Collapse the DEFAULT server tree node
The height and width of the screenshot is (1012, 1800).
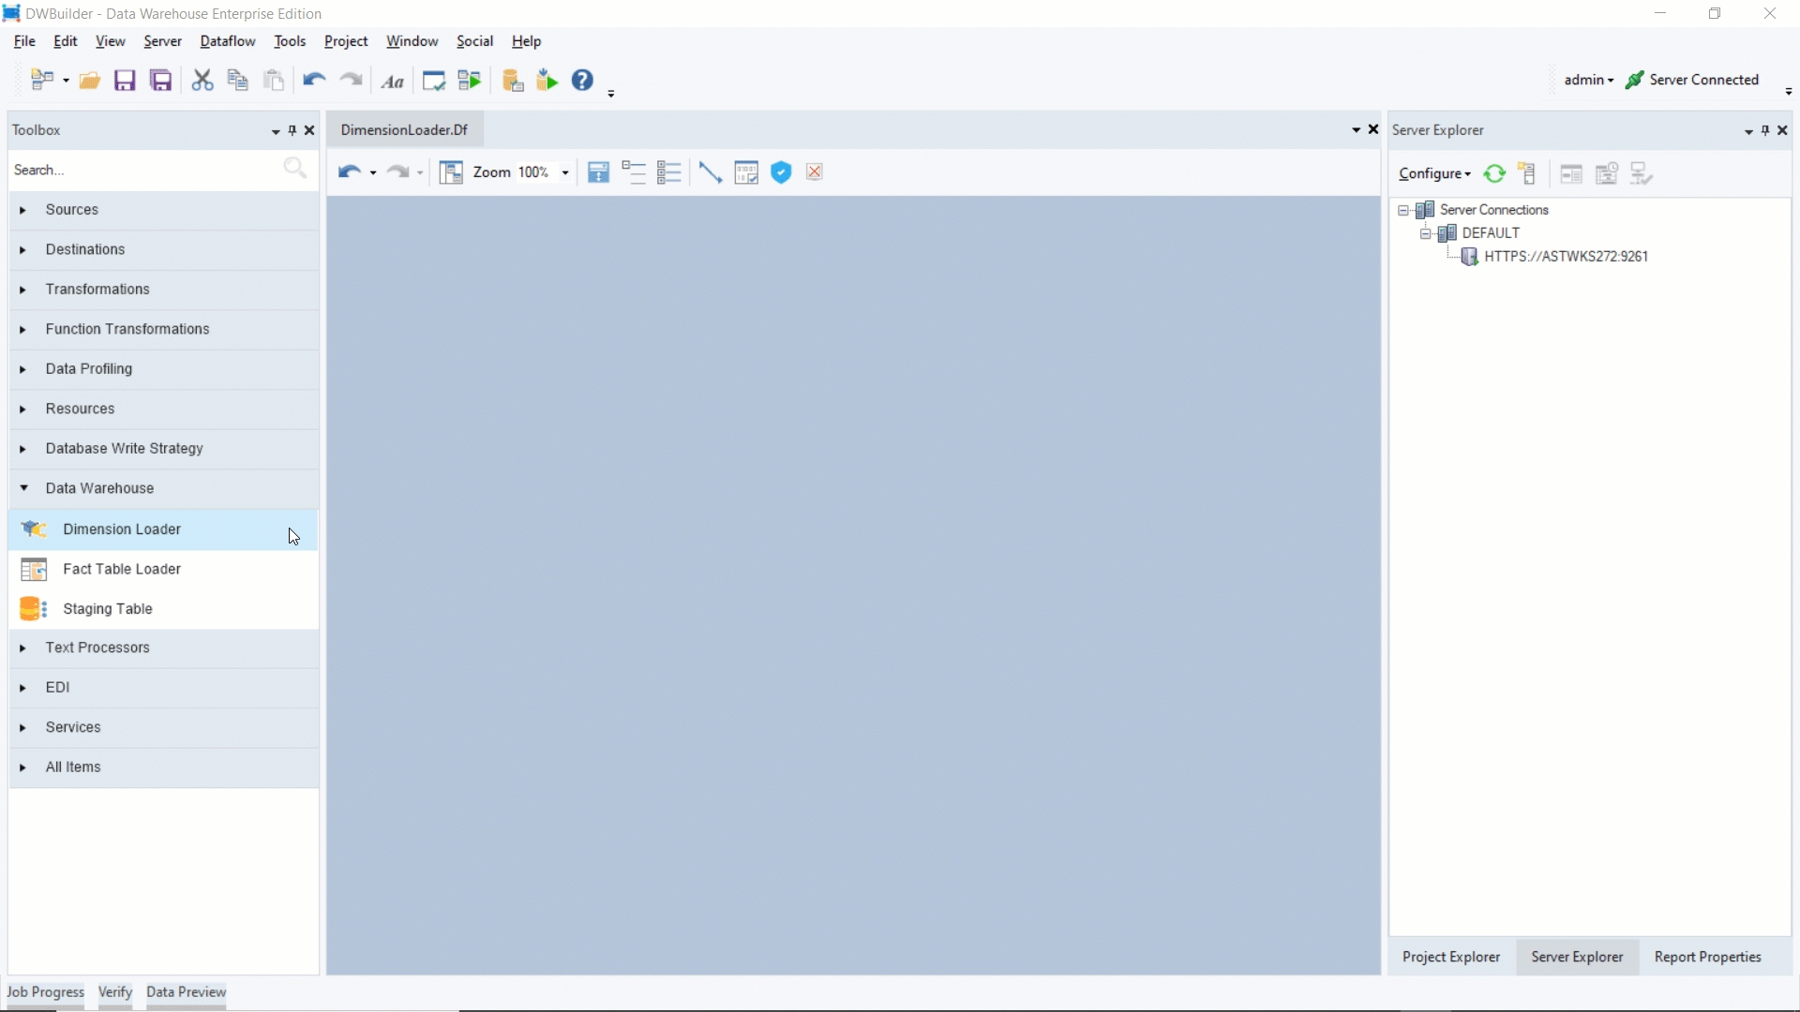[1425, 233]
